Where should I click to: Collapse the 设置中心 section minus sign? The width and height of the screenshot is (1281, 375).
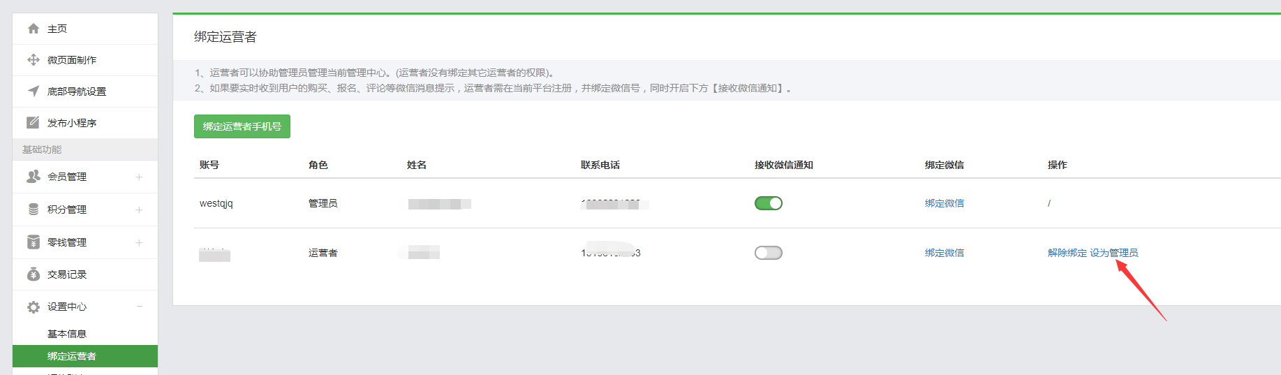(x=139, y=307)
